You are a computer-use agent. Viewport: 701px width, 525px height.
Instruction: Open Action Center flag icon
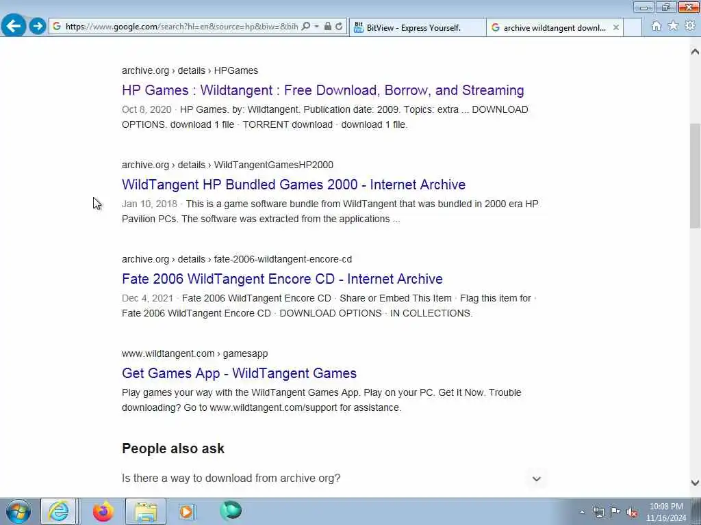pyautogui.click(x=615, y=512)
